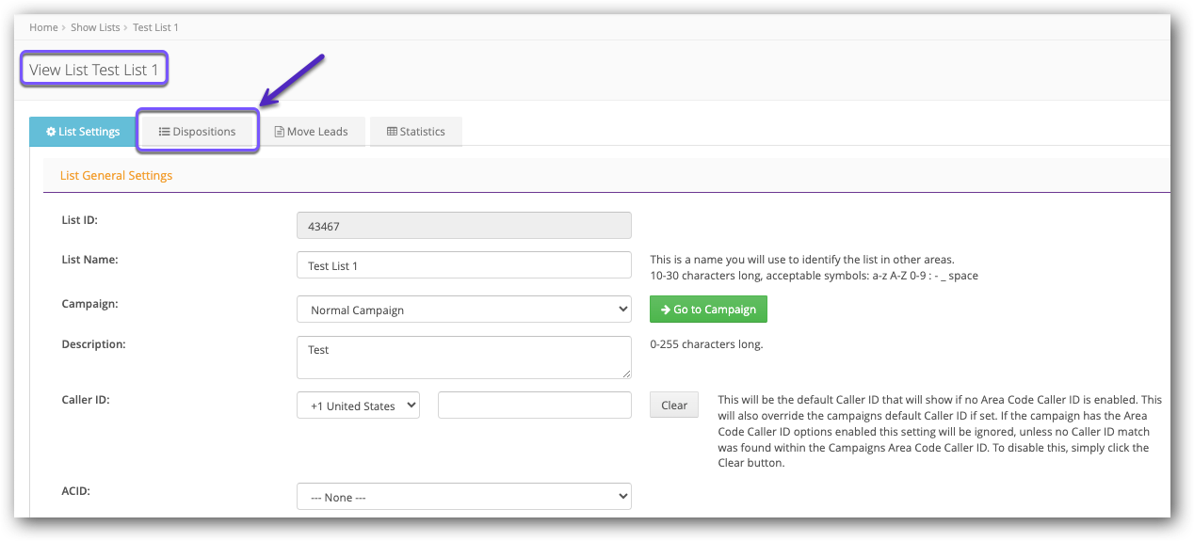Open Show Lists breadcrumb link
Screen dimensions: 1194x541
tap(95, 27)
